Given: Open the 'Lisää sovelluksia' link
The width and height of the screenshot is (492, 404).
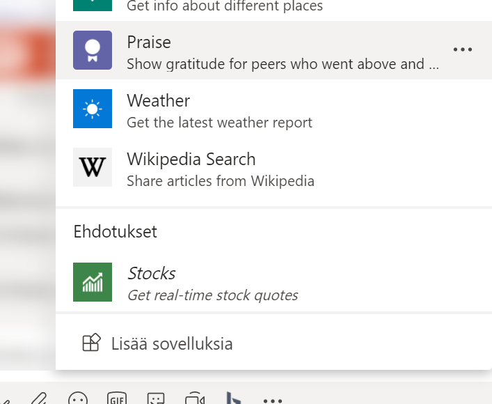Looking at the screenshot, I should [171, 343].
